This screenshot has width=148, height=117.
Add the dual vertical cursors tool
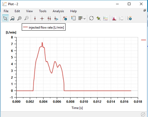[49, 18]
